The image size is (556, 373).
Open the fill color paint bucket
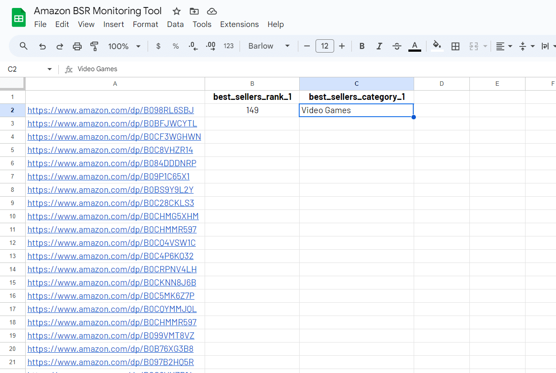coord(437,46)
